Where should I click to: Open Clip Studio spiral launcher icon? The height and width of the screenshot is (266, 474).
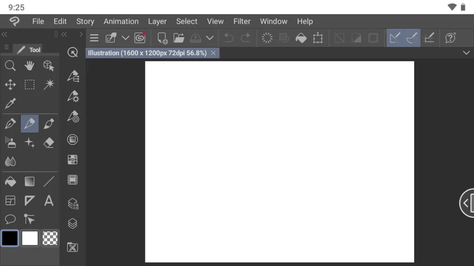click(x=140, y=38)
